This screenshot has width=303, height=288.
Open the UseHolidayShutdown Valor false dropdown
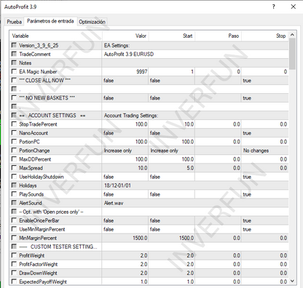pos(125,177)
